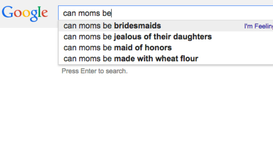Click the word 'can' in search box
The width and height of the screenshot is (273, 163).
point(70,13)
